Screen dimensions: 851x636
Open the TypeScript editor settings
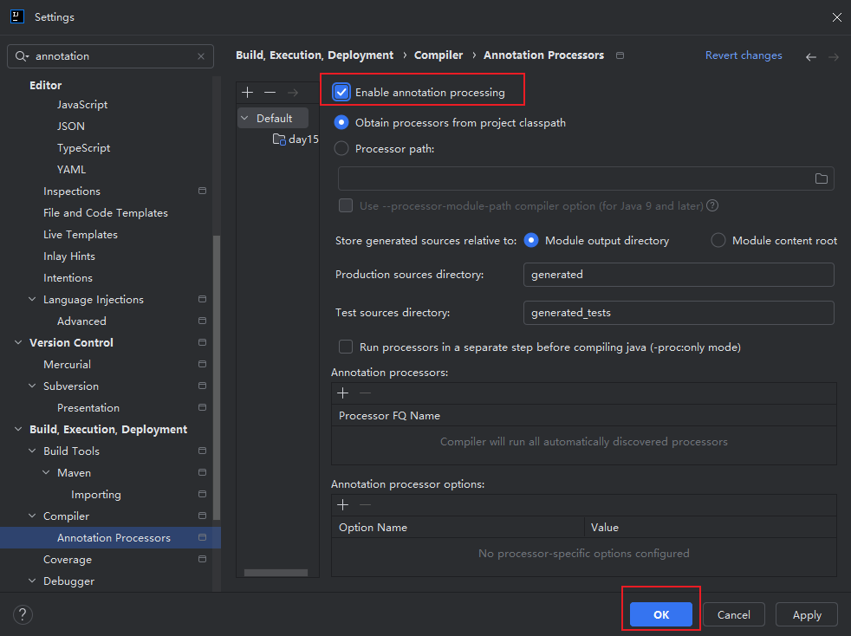coord(83,147)
